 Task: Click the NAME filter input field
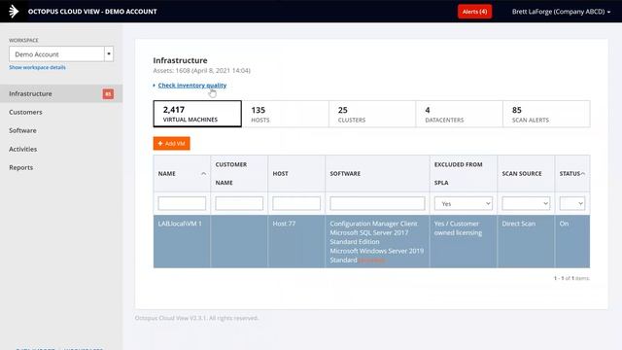coord(182,203)
